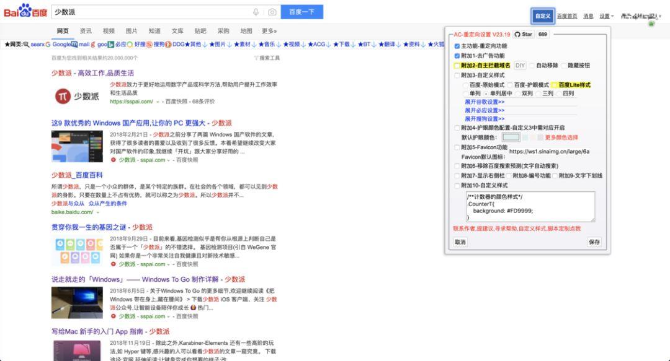Screen dimensions: 670x361
Task: Click 更多颜色选择 link
Action: click(561, 137)
